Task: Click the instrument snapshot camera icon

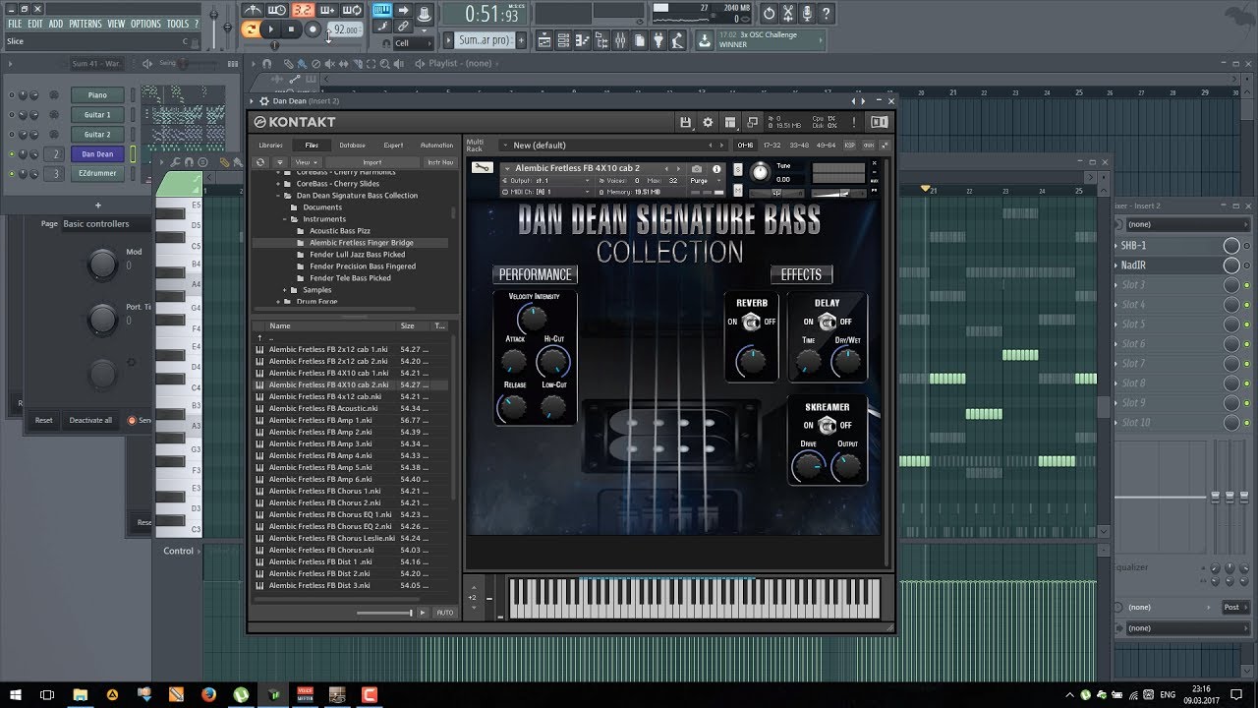Action: [x=697, y=169]
